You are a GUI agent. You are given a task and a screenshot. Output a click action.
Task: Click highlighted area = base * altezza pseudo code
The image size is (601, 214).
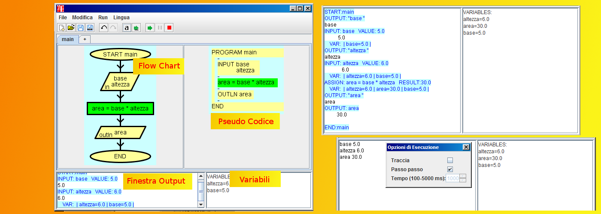[x=247, y=82]
